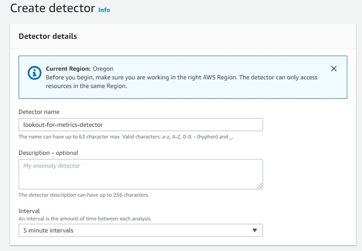Click the interval explanation helper text

(85, 218)
